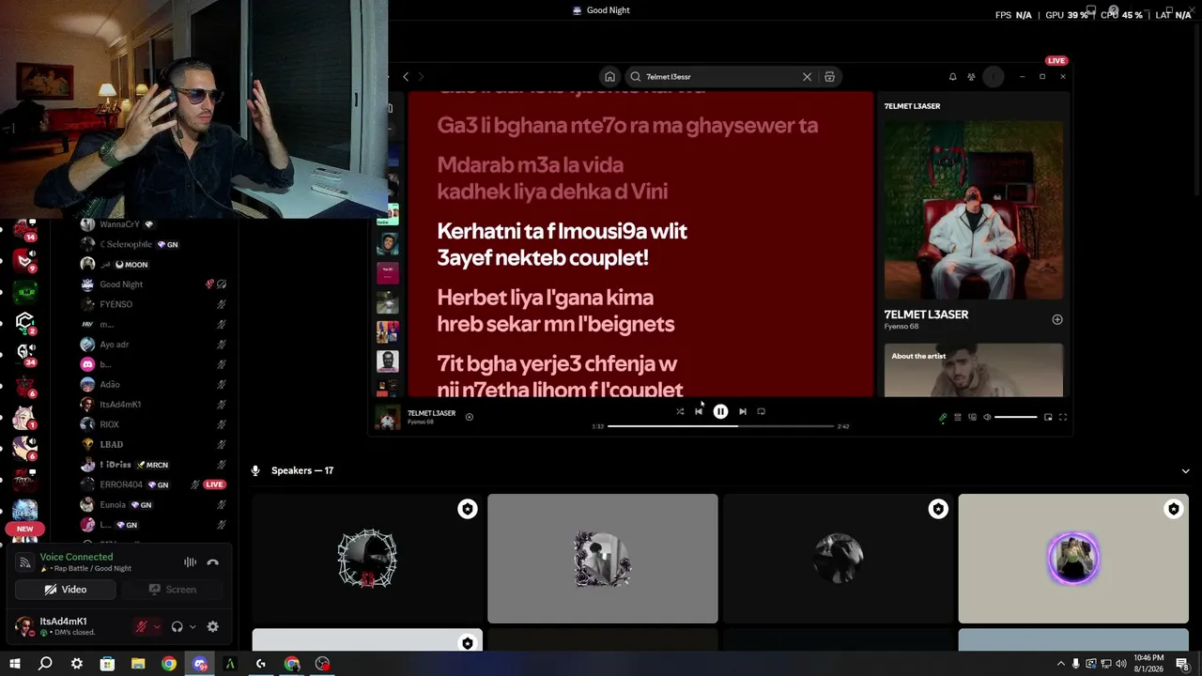Open the Spotify miniplayer

coord(1048,417)
